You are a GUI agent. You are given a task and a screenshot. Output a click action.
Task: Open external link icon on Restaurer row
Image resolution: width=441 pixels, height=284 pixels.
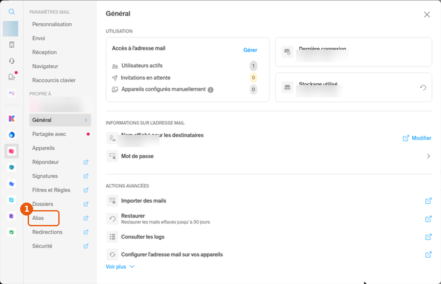(x=428, y=219)
